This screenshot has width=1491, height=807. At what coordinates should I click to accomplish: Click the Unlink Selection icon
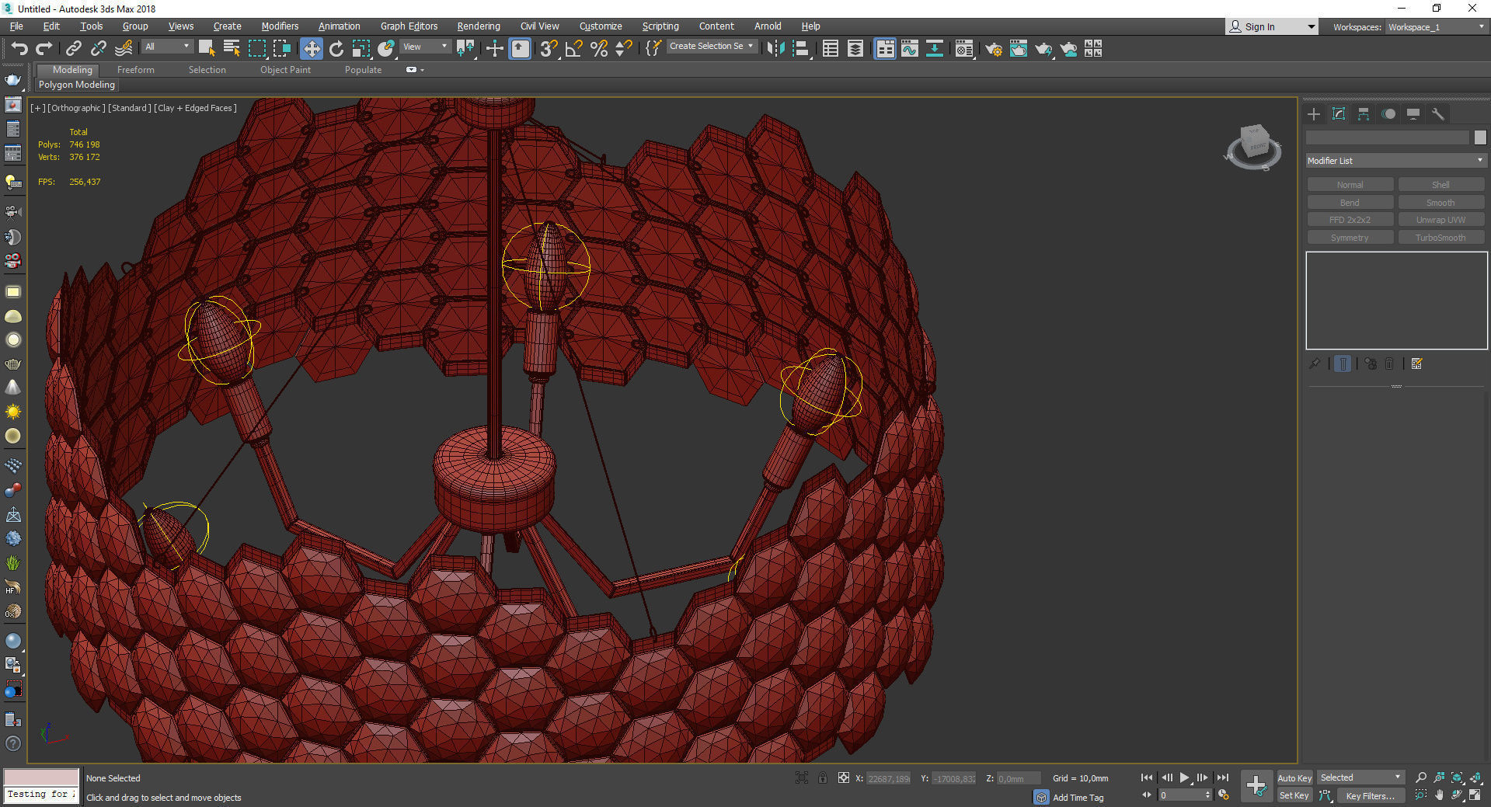(x=99, y=49)
